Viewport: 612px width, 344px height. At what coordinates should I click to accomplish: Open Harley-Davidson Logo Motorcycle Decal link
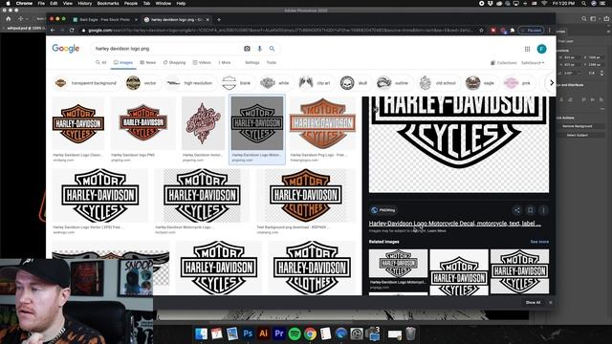tap(455, 224)
